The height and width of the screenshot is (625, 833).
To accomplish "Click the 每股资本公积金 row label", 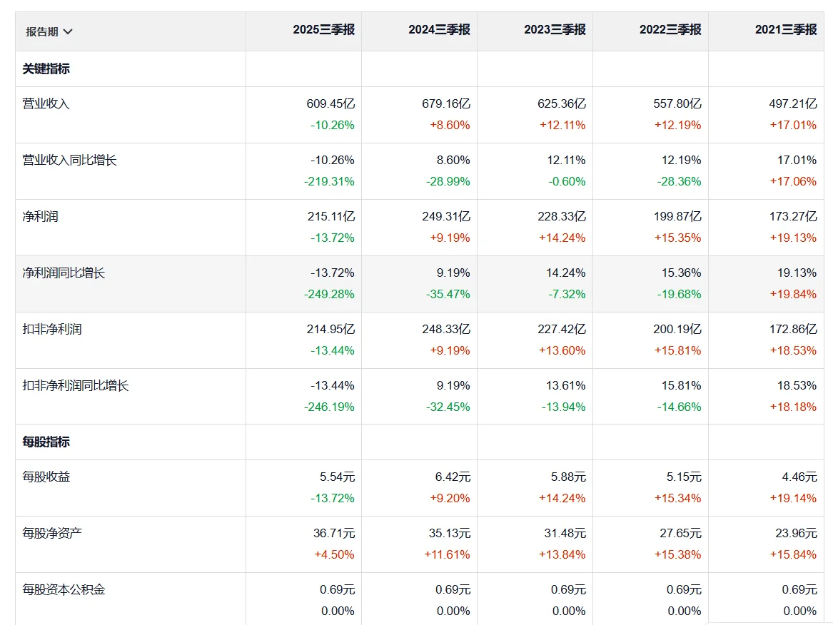I will (x=64, y=589).
